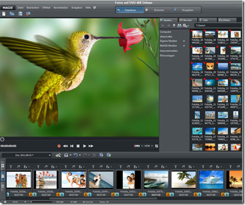Viewport: 245px width, 205px height.
Task: Toggle fullscreen preview icon beside the zoom percentage
Action: [x=156, y=146]
